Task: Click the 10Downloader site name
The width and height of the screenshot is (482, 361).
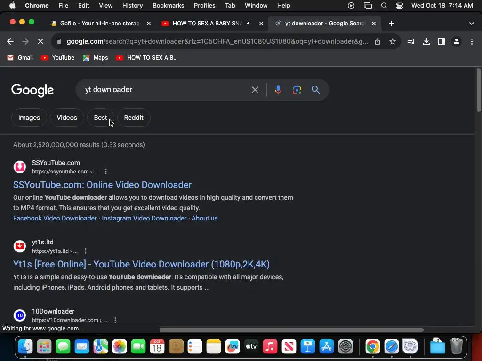Action: (x=53, y=311)
